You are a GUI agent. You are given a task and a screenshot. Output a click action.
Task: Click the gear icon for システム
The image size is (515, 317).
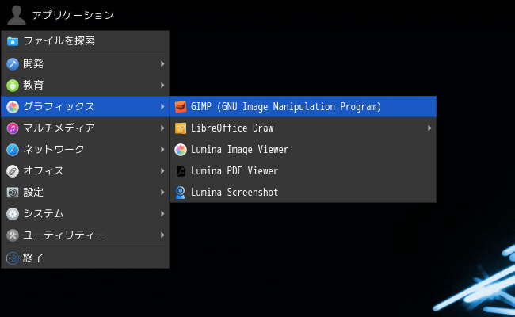click(13, 214)
